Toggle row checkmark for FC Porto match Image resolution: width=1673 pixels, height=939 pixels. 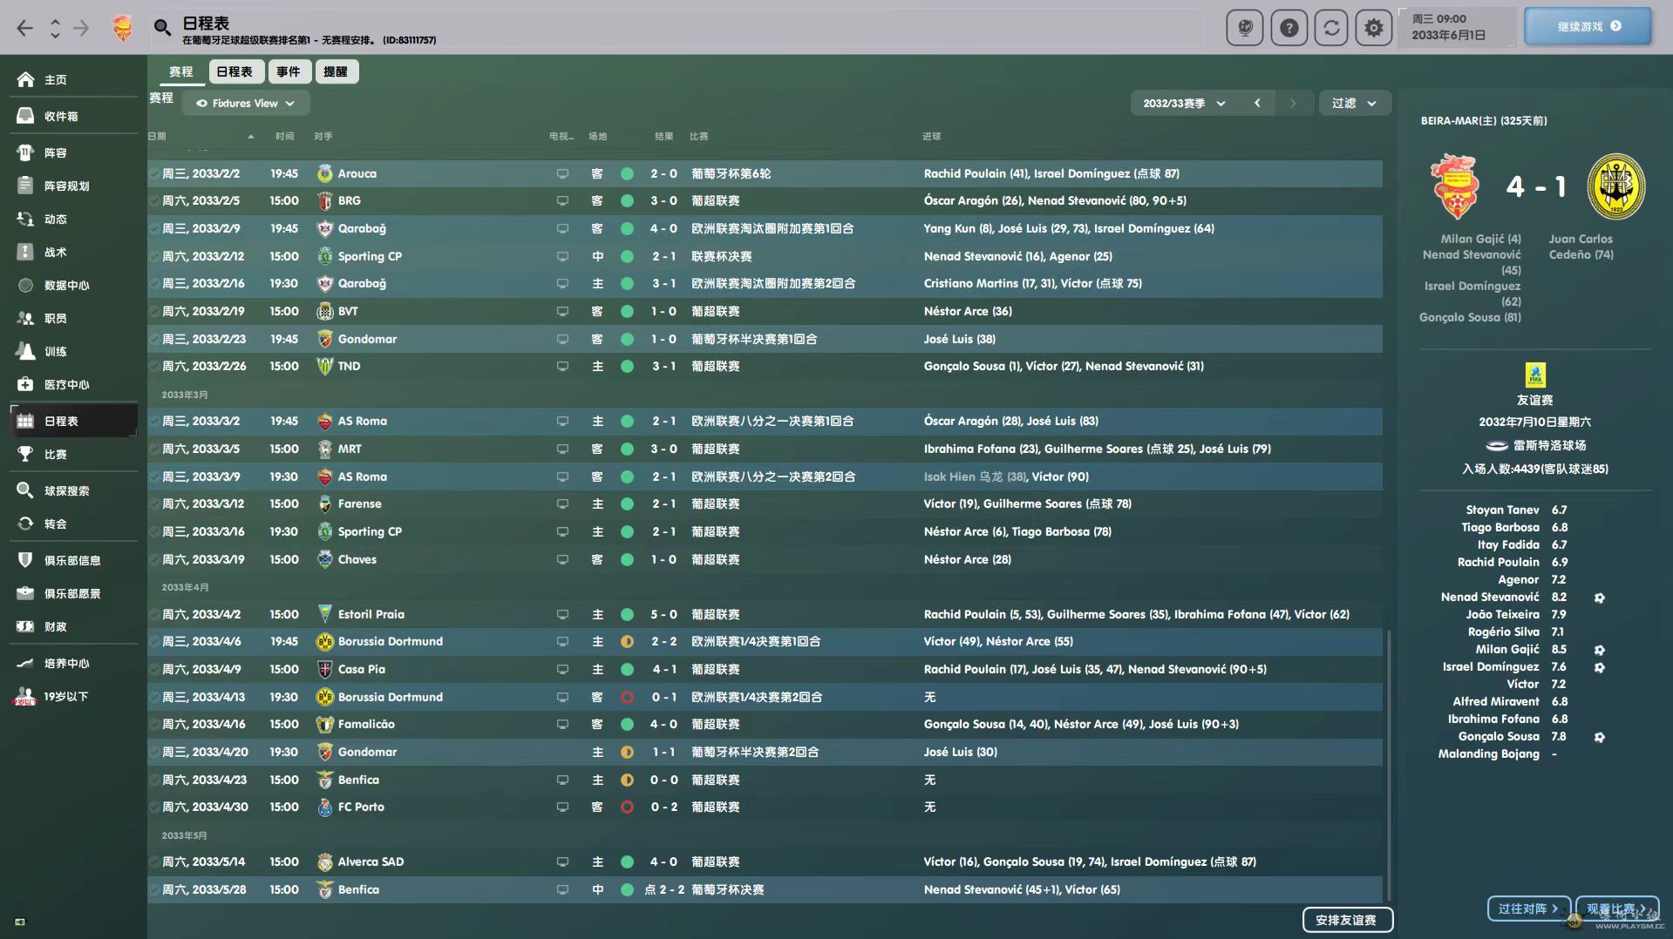point(154,807)
